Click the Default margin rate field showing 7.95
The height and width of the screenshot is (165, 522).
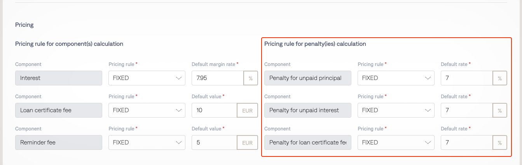point(217,78)
